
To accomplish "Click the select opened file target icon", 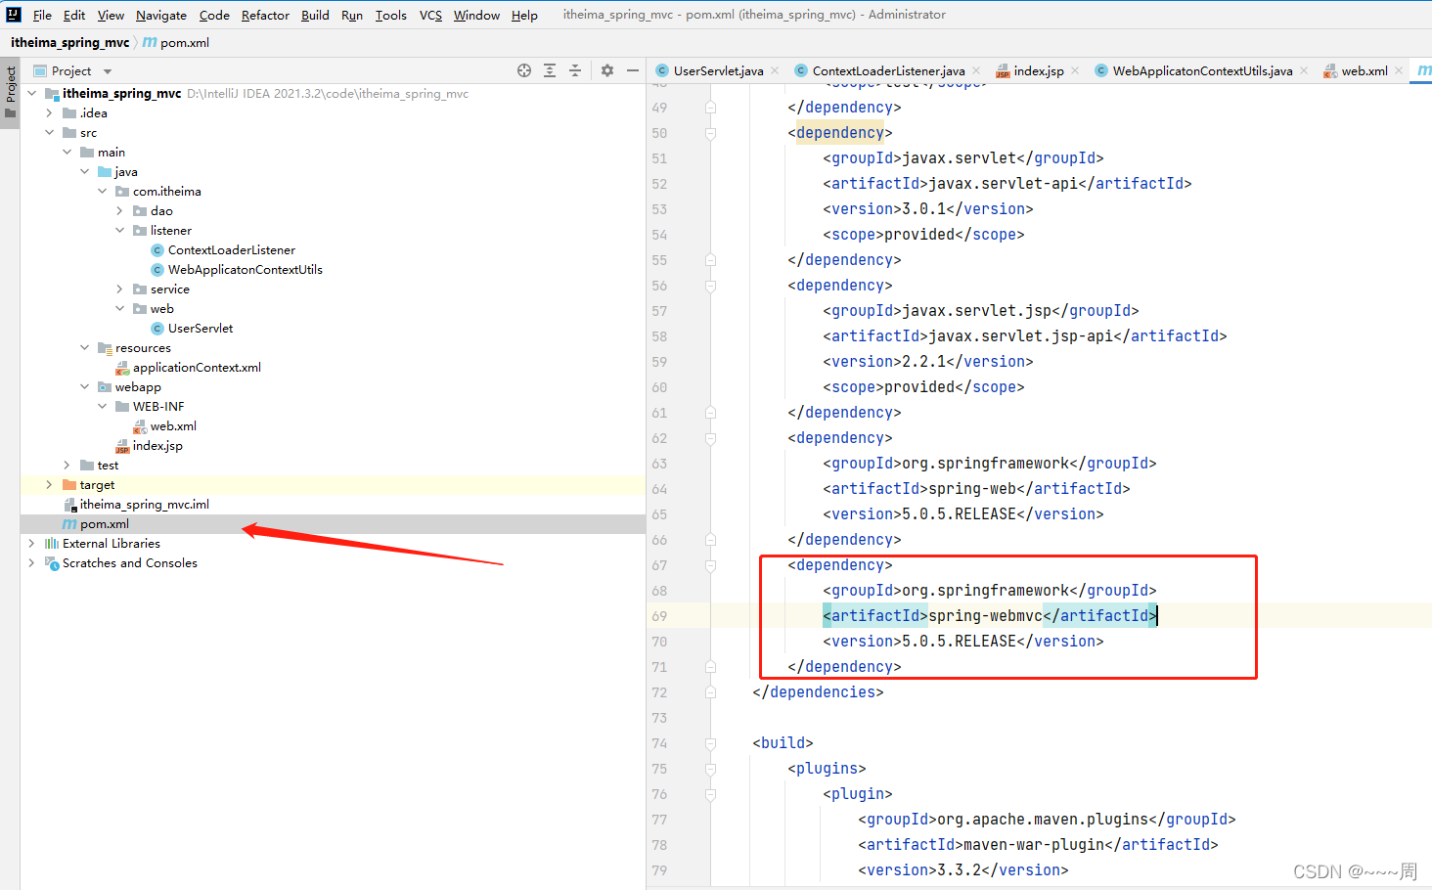I will pyautogui.click(x=524, y=70).
